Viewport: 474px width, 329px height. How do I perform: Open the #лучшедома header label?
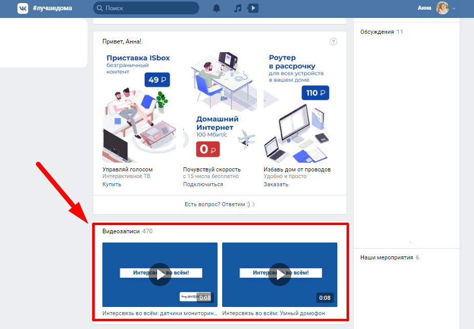(52, 8)
